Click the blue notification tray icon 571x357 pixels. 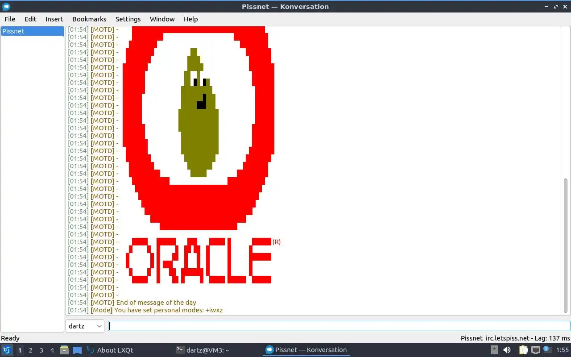tap(546, 349)
